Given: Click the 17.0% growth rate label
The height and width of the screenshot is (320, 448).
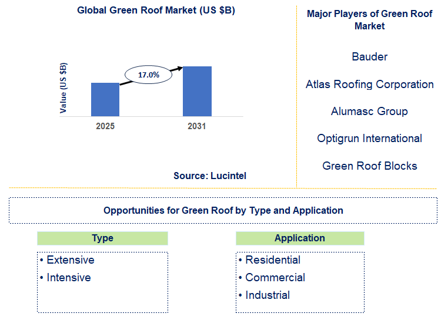Looking at the screenshot, I should [x=149, y=75].
